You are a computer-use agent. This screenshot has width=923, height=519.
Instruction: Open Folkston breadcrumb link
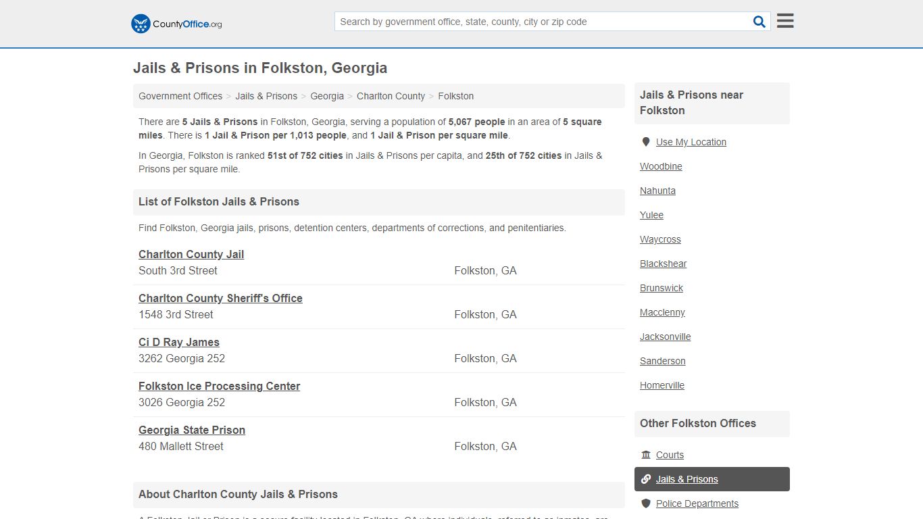click(x=455, y=96)
